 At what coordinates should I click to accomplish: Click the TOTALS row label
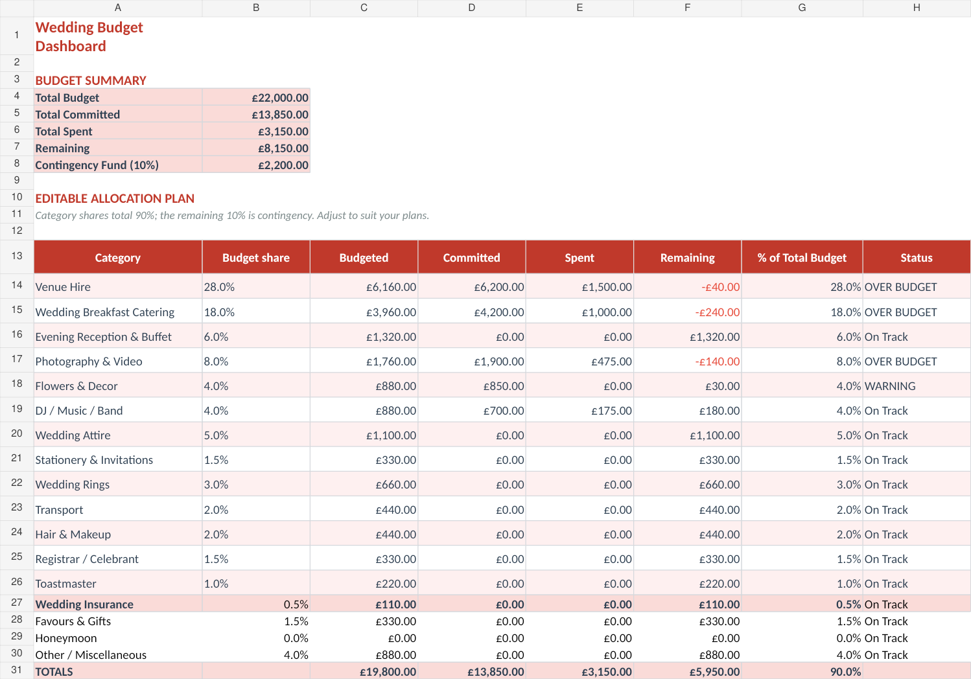pos(118,671)
